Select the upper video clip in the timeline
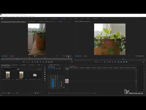This screenshot has width=146, height=110. [x=67, y=80]
